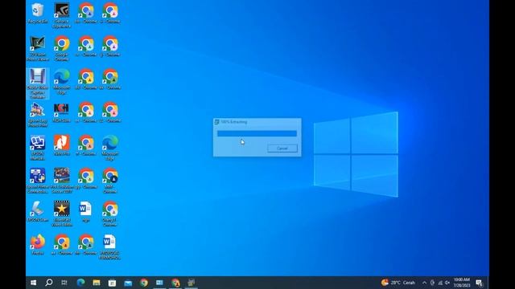Open taskbar Search
The image size is (515, 289).
(x=48, y=283)
